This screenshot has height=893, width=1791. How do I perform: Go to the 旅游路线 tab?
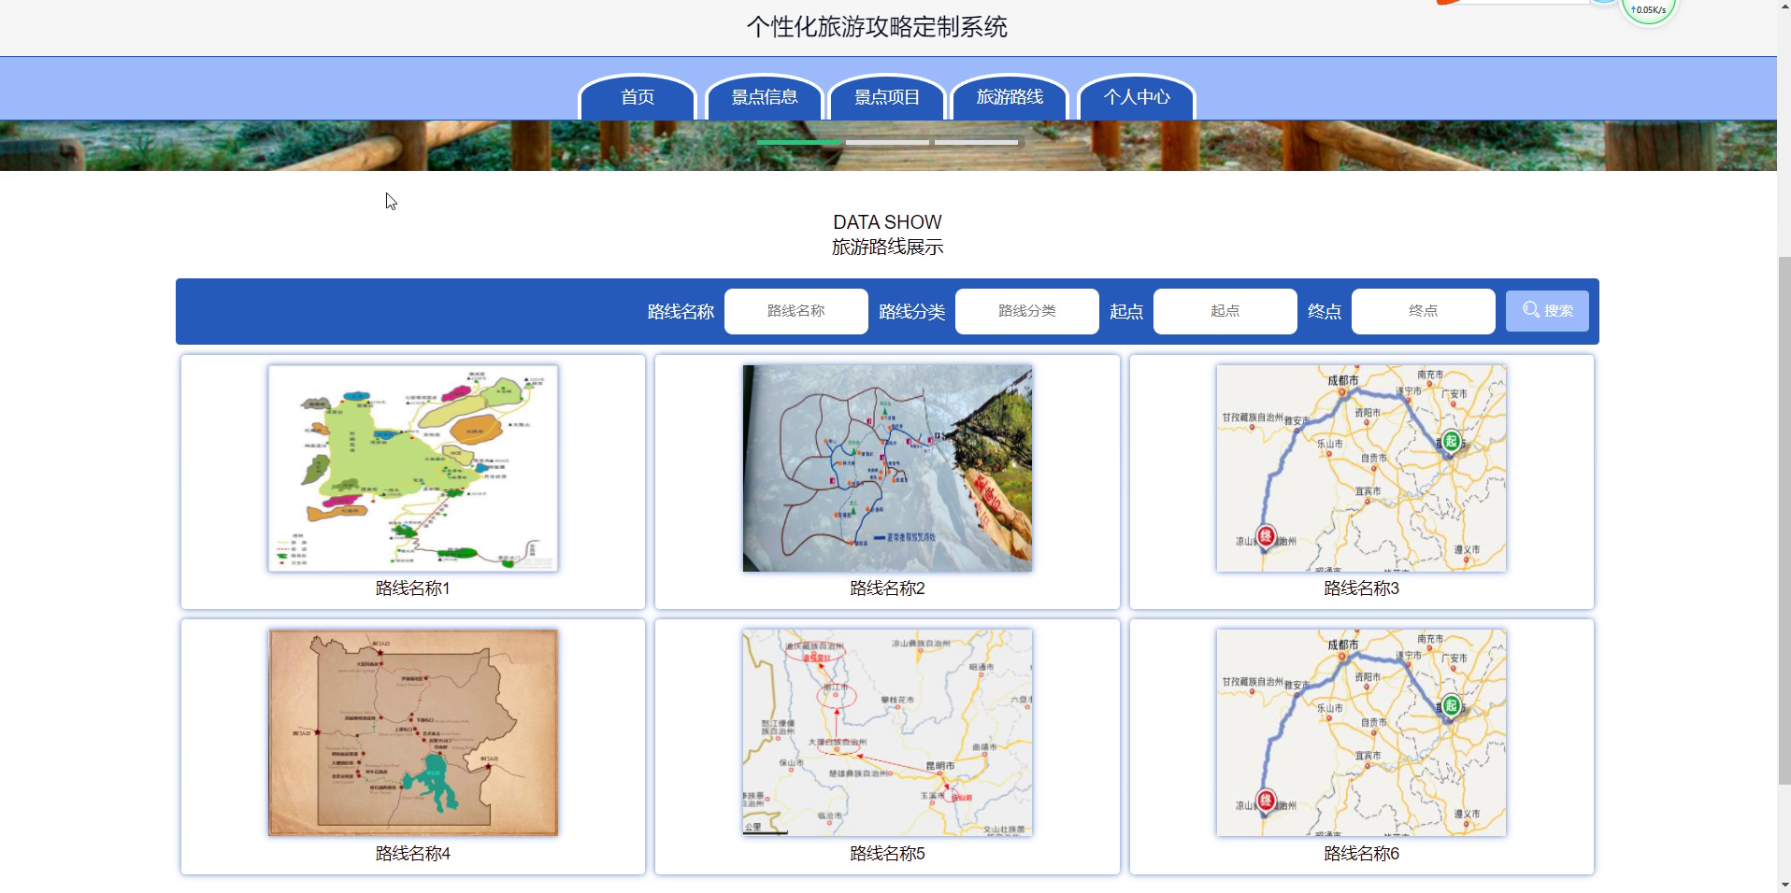1010,97
